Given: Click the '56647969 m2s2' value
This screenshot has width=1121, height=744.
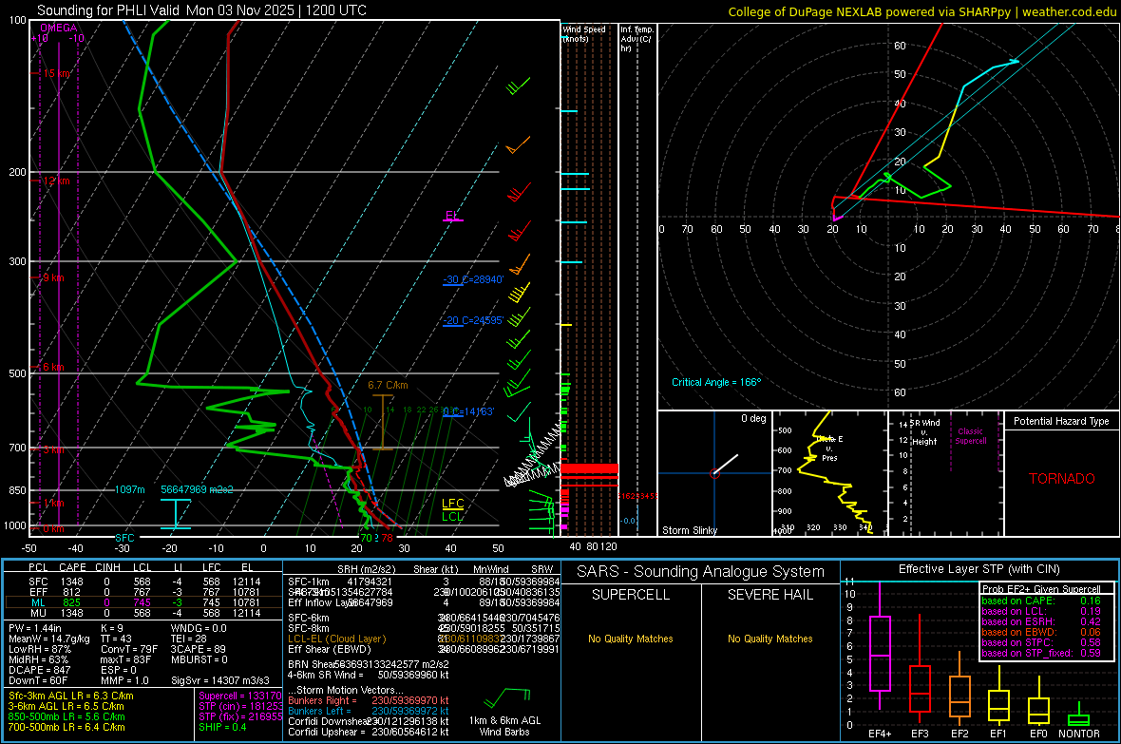Looking at the screenshot, I should (x=197, y=490).
